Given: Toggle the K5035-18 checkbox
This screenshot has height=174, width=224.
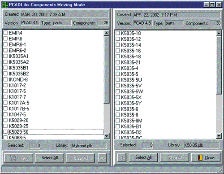Looking at the screenshot, I should click(118, 57).
